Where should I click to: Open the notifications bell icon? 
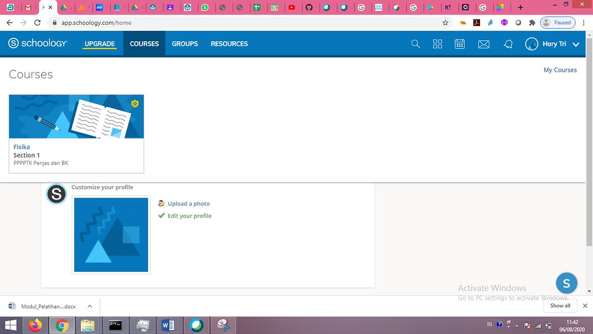[508, 44]
